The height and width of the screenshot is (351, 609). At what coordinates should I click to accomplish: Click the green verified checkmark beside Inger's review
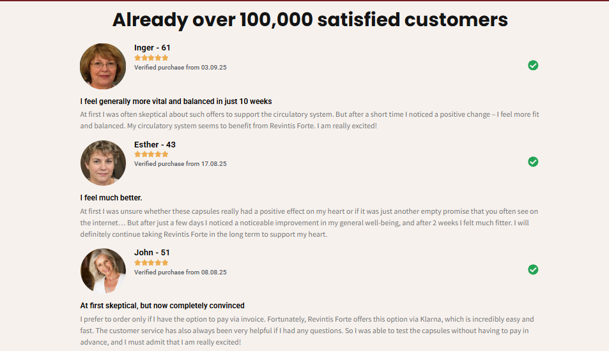tap(533, 65)
